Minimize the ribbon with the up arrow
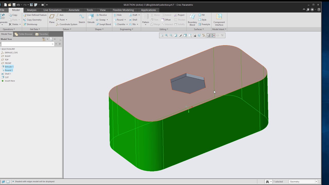The width and height of the screenshot is (329, 185). [304, 10]
